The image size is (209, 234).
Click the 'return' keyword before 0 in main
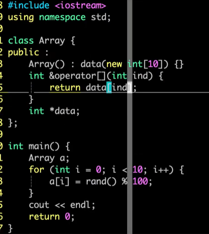tap(44, 217)
